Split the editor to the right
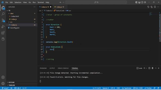This screenshot has height=90, width=161. click(155, 7)
